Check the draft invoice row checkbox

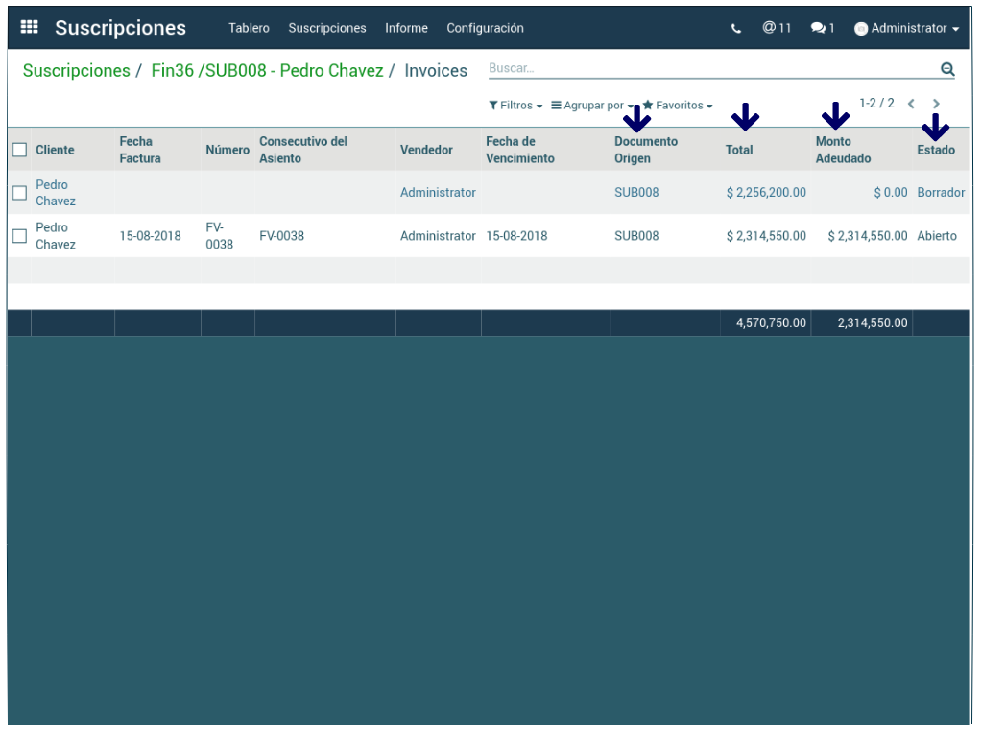(x=19, y=193)
